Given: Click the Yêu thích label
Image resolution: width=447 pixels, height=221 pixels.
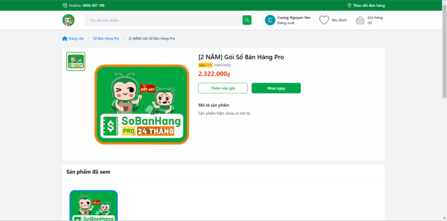Looking at the screenshot, I should (x=339, y=20).
